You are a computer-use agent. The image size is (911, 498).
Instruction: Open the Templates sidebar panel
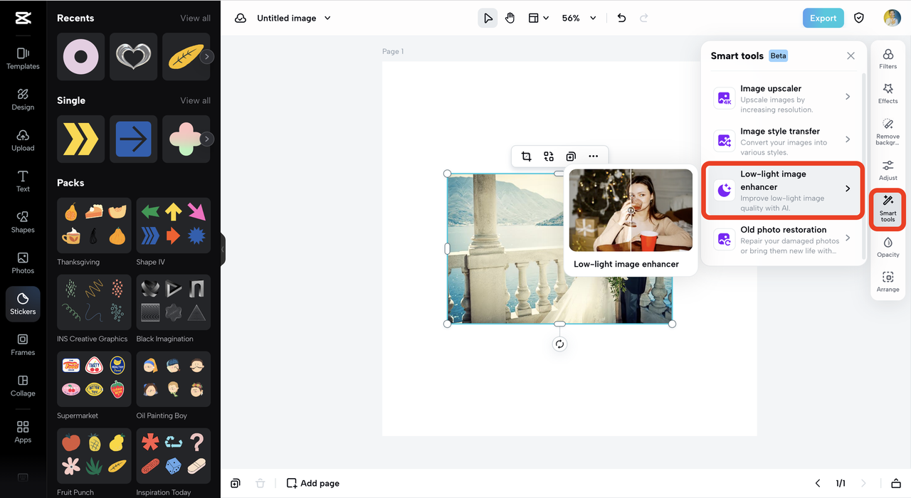click(x=23, y=58)
